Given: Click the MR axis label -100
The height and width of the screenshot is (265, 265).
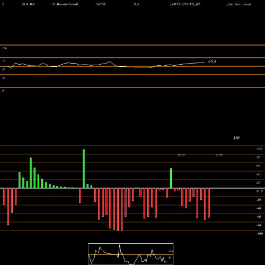Looking at the screenshot, I should click(260, 234).
